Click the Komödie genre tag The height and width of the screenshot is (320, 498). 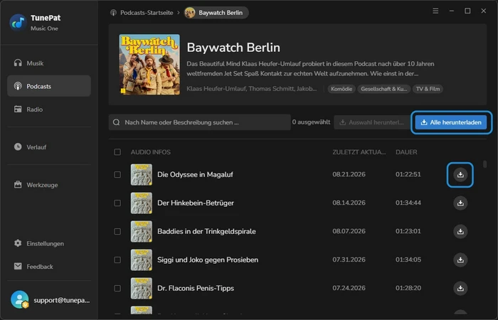(341, 89)
